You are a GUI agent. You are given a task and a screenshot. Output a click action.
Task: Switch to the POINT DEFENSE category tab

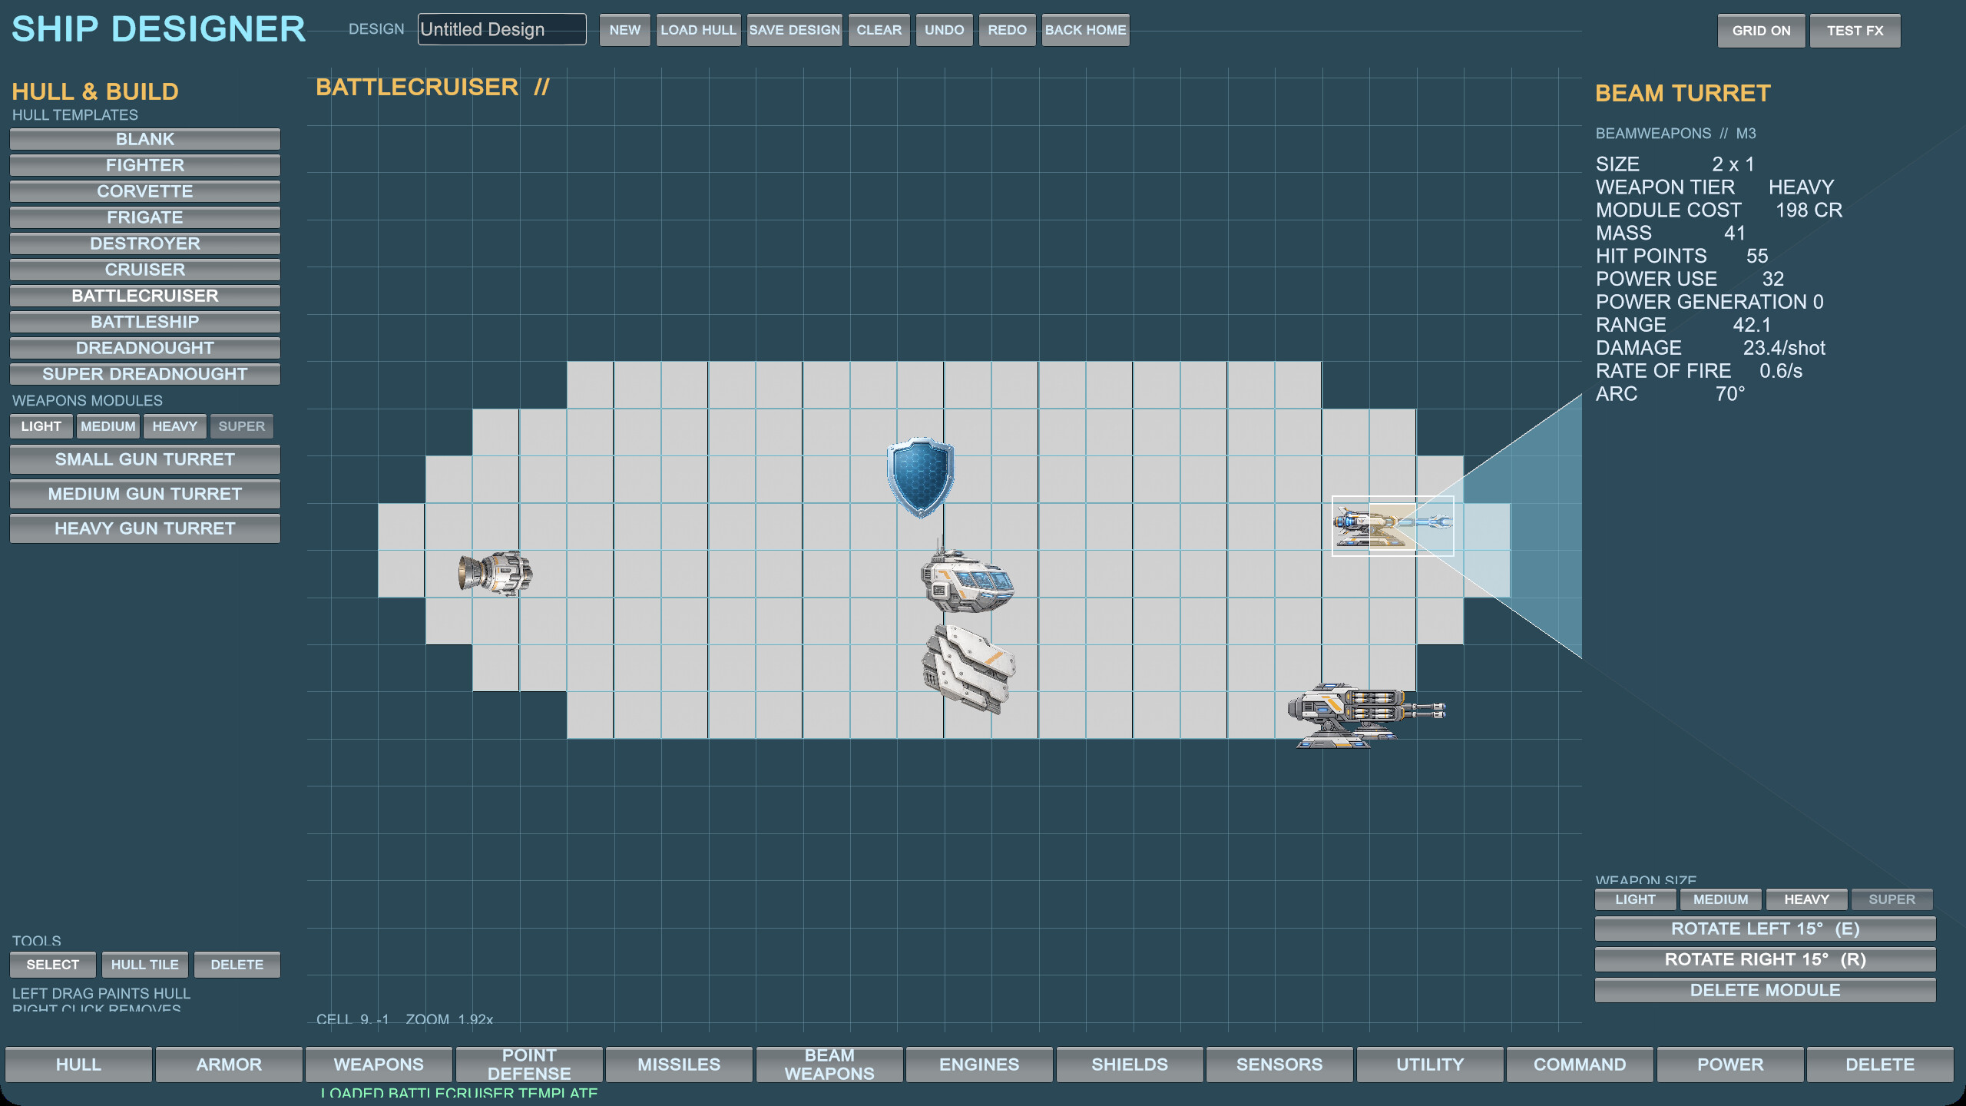pos(529,1065)
